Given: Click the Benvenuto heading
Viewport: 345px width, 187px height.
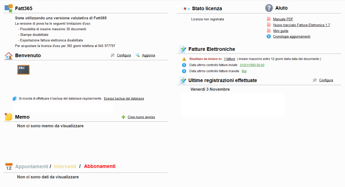Looking at the screenshot, I should [28, 55].
